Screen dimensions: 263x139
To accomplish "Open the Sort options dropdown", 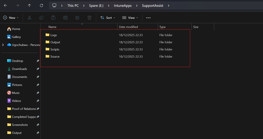I will coord(108,17).
